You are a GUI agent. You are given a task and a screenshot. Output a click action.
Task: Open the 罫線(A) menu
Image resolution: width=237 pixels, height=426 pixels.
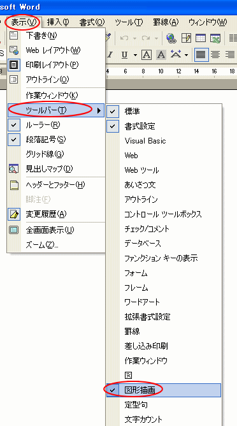click(x=166, y=22)
